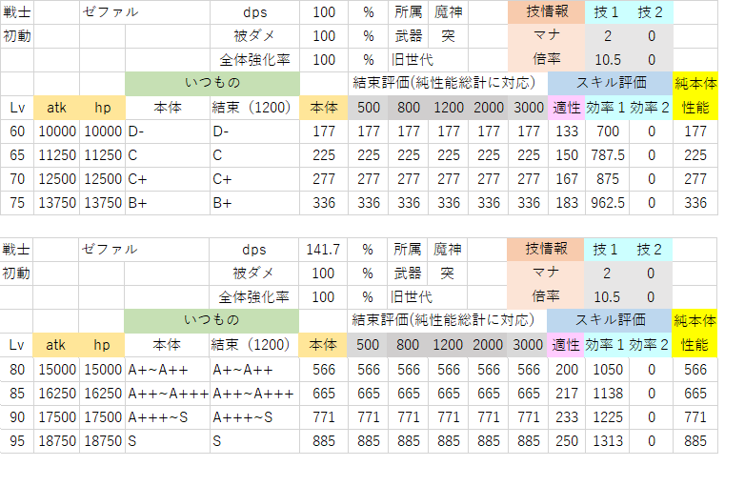Select the dps value 141.7 cell
Viewport: 745px width, 486px height.
(x=323, y=250)
